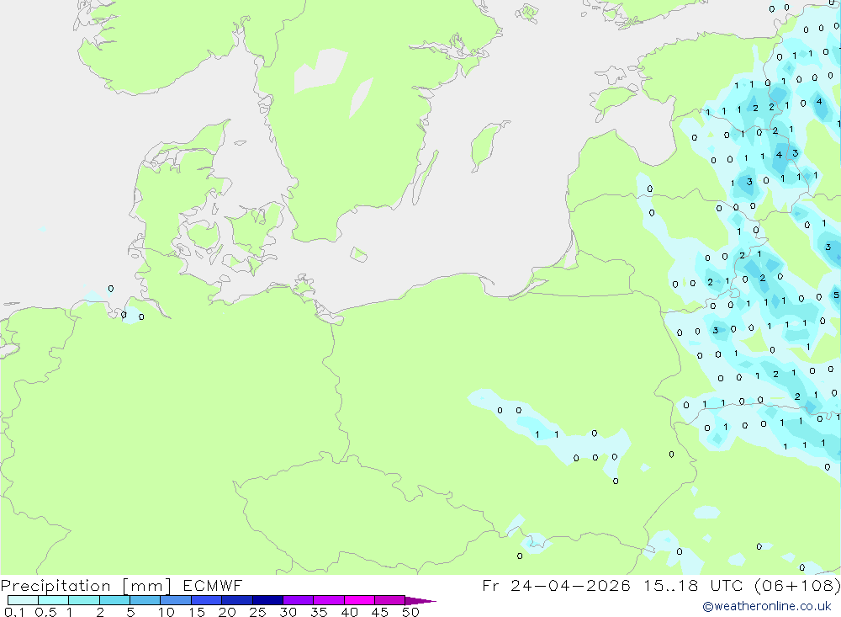841x617 pixels.
Task: Click the legend label '10'
Action: [x=167, y=612]
